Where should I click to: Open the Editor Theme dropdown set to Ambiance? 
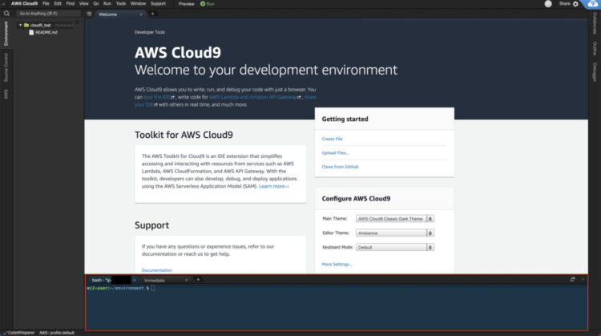click(395, 233)
